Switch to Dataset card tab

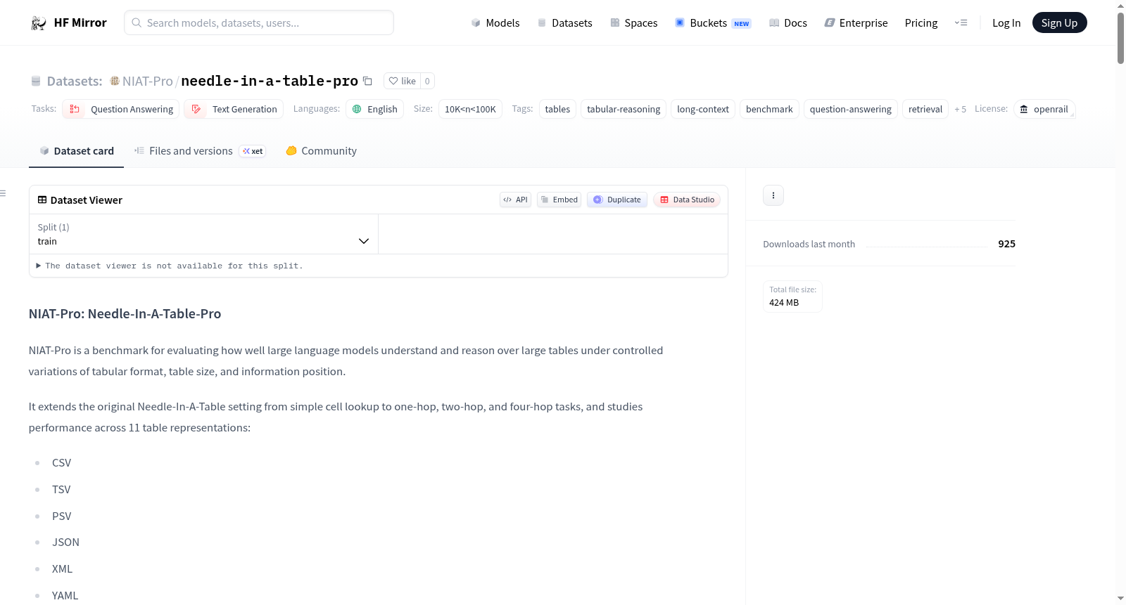[76, 151]
